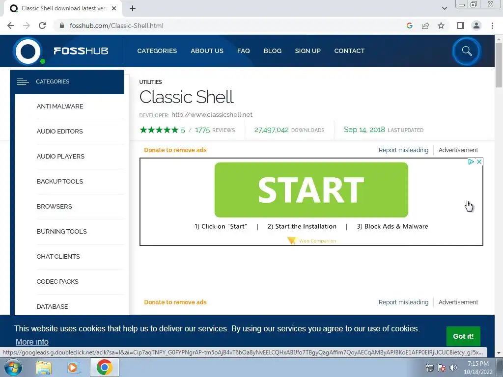Close the ad with its X icon
Image resolution: width=503 pixels, height=377 pixels.
pyautogui.click(x=479, y=162)
